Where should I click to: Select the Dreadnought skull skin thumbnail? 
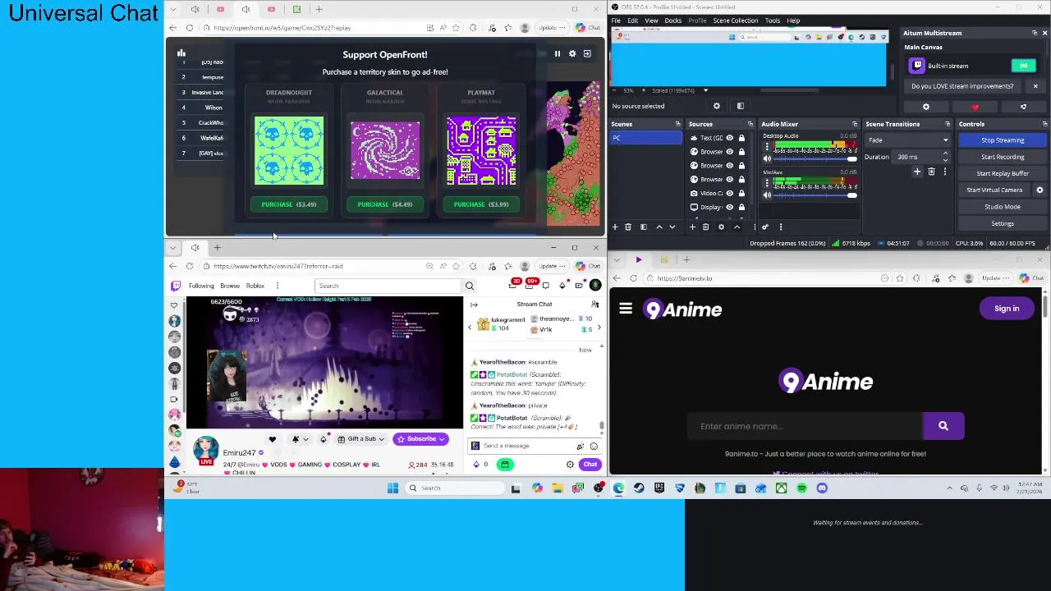tap(289, 150)
